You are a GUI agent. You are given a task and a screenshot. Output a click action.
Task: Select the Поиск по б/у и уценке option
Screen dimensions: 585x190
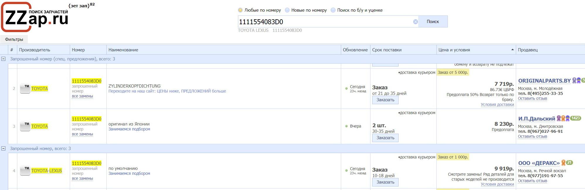[x=333, y=10]
